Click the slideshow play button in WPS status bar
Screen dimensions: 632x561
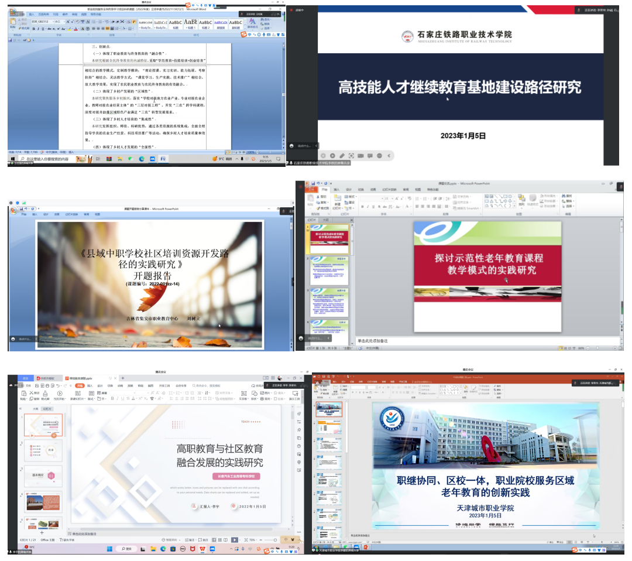pyautogui.click(x=234, y=539)
